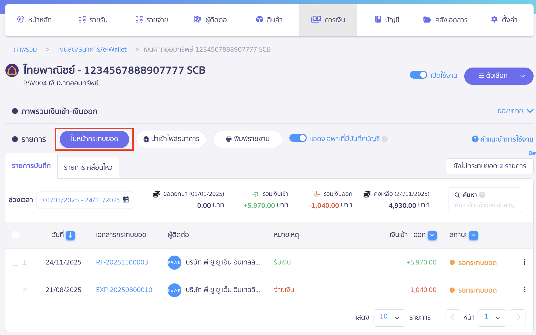The height and width of the screenshot is (335, 536).
Task: Click the PEAK avatar in row 1
Action: pos(174,262)
